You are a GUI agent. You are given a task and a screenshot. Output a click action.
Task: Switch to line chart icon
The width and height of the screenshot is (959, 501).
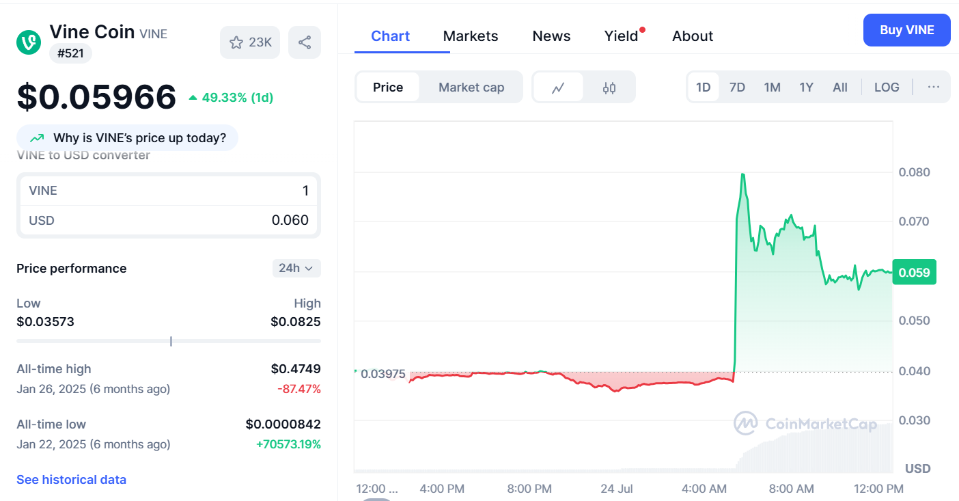pos(558,87)
